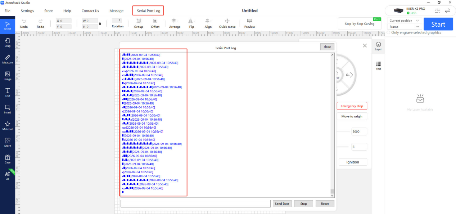Open the Quick move tool
Viewport: 456px width, 214px height.
pos(227,23)
